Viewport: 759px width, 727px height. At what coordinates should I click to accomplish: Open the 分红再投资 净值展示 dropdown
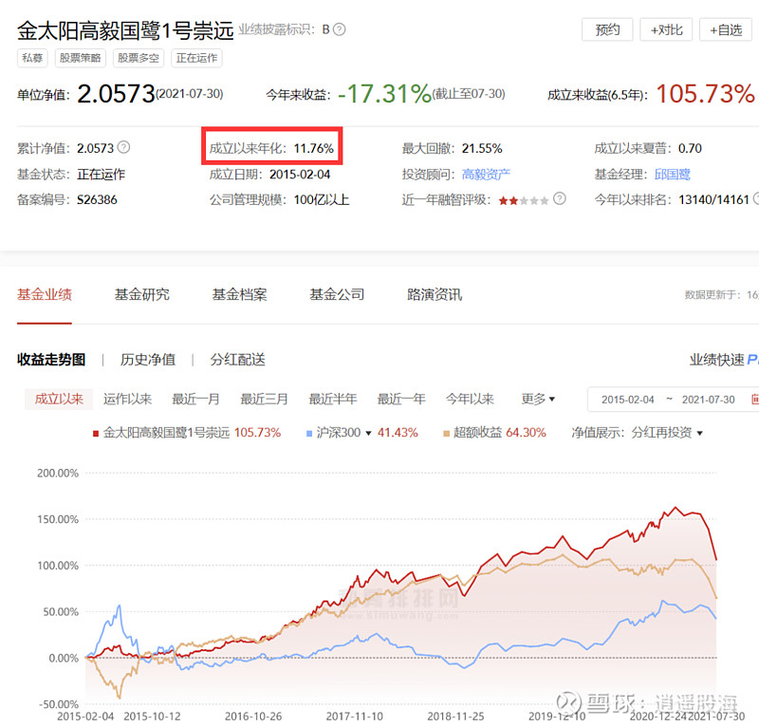(667, 433)
